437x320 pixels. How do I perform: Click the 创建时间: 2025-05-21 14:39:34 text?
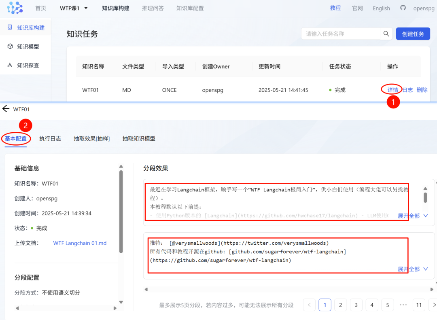[53, 213]
